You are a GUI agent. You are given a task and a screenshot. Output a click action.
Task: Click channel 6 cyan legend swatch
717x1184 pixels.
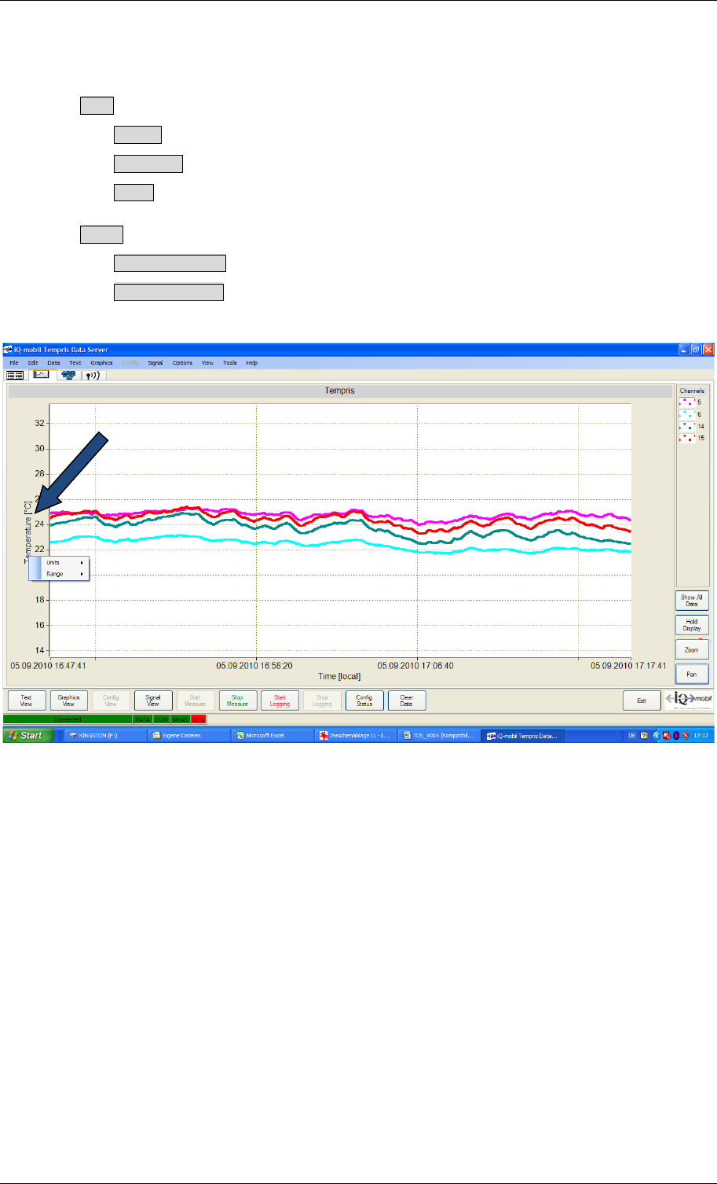pyautogui.click(x=686, y=414)
